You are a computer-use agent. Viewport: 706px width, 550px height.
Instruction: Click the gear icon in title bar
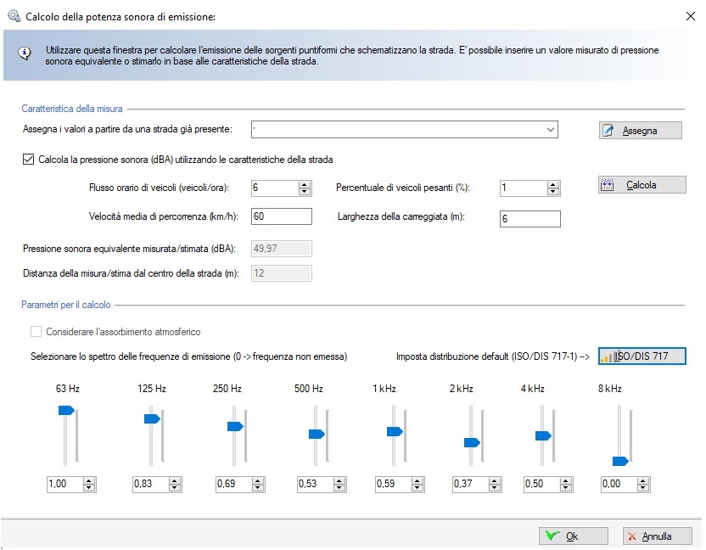pyautogui.click(x=14, y=16)
